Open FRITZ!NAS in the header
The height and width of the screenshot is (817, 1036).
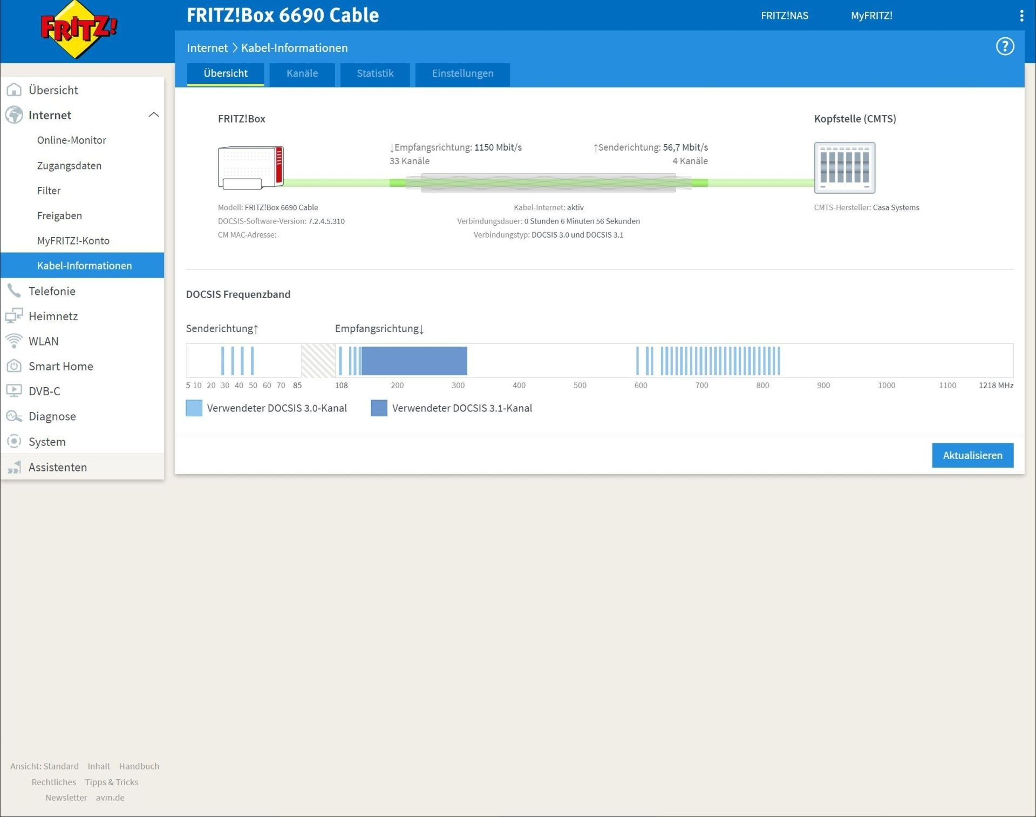tap(784, 16)
